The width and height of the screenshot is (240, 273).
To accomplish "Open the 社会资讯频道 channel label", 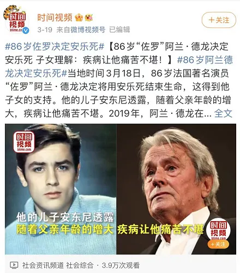I will click(43, 265).
